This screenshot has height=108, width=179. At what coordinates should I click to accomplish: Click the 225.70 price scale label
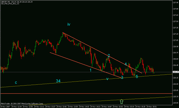tap(176, 97)
